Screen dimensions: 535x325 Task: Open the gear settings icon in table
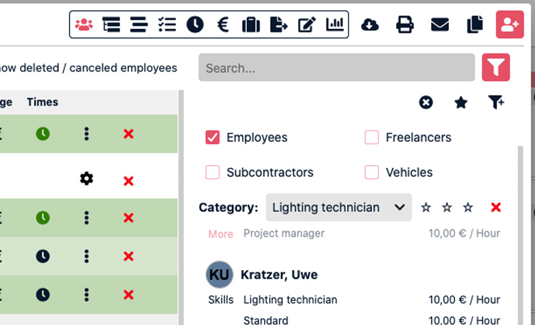coord(86,179)
